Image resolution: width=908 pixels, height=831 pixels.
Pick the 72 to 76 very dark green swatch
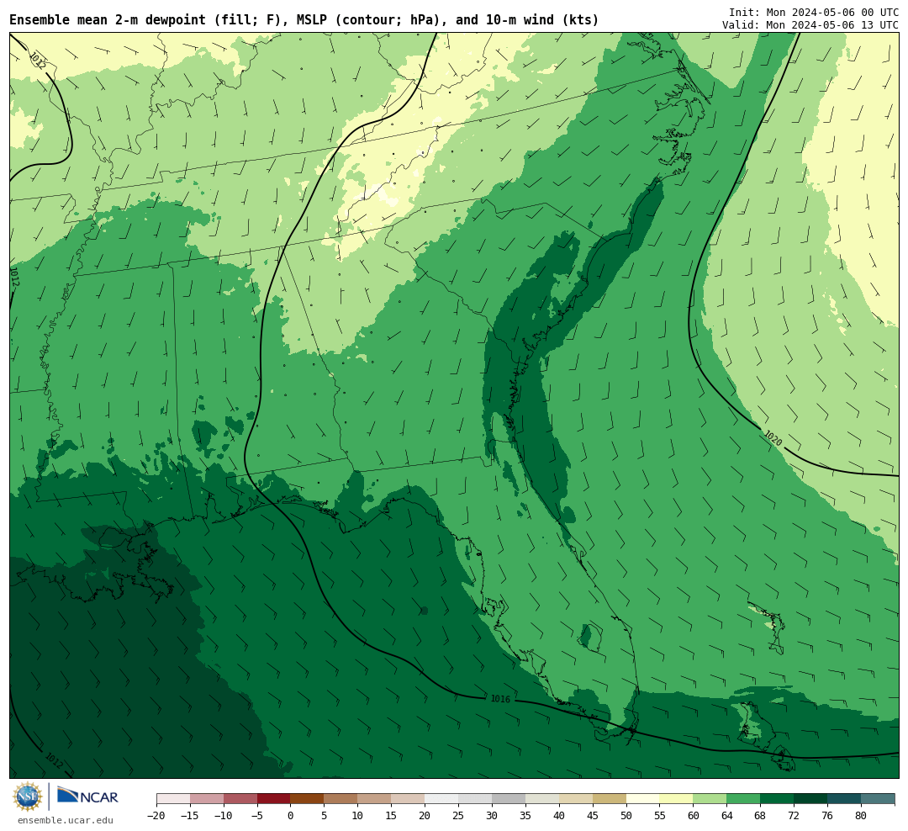[x=811, y=799]
